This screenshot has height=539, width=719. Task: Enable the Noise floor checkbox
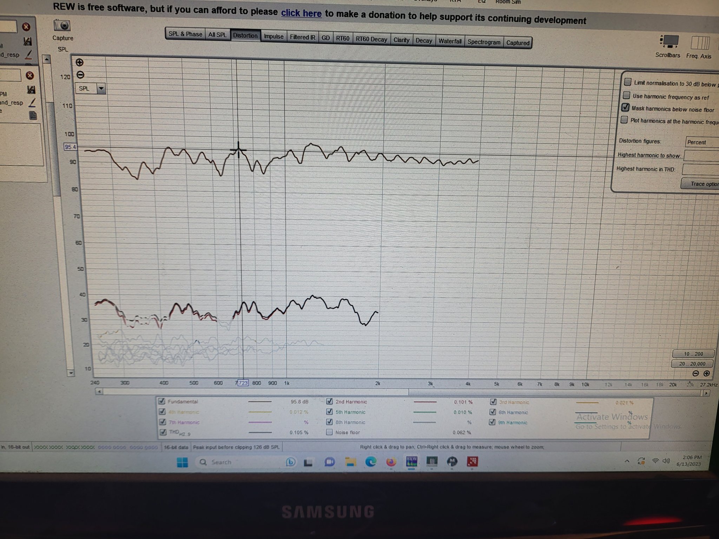pyautogui.click(x=329, y=432)
